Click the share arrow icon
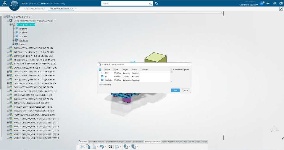Viewport: 284px width, 150px height. [275, 4]
